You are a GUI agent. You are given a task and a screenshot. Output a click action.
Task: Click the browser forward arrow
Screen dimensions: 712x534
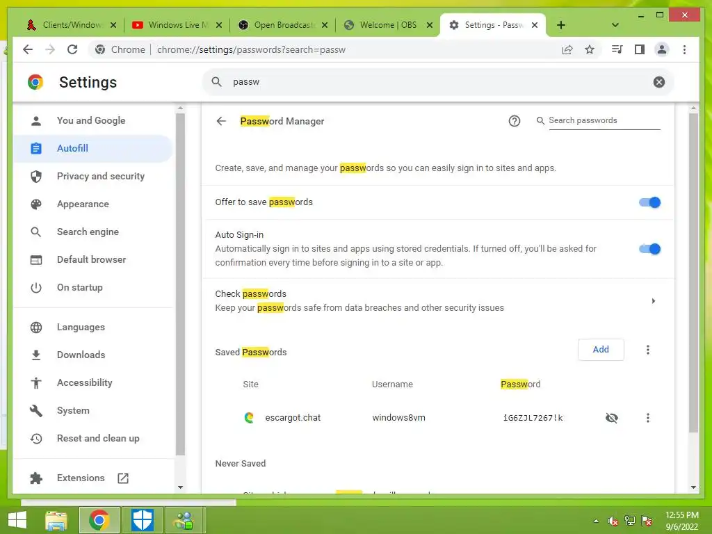pyautogui.click(x=50, y=49)
